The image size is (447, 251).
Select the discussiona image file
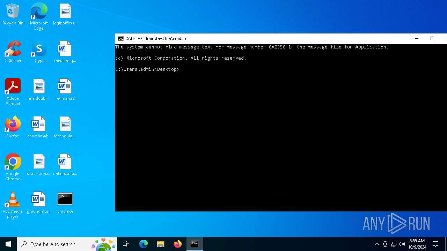point(39,165)
